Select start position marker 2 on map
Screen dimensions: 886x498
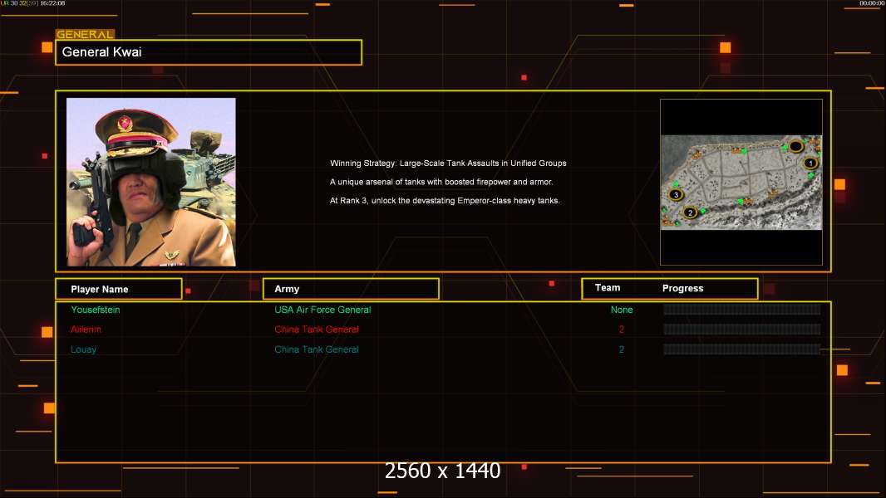tap(690, 212)
